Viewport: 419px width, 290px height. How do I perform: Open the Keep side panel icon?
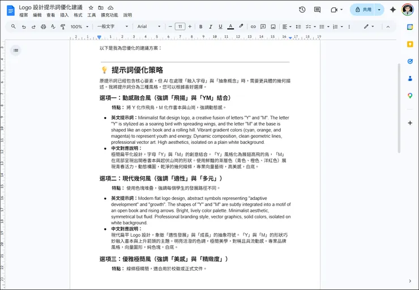click(x=410, y=44)
